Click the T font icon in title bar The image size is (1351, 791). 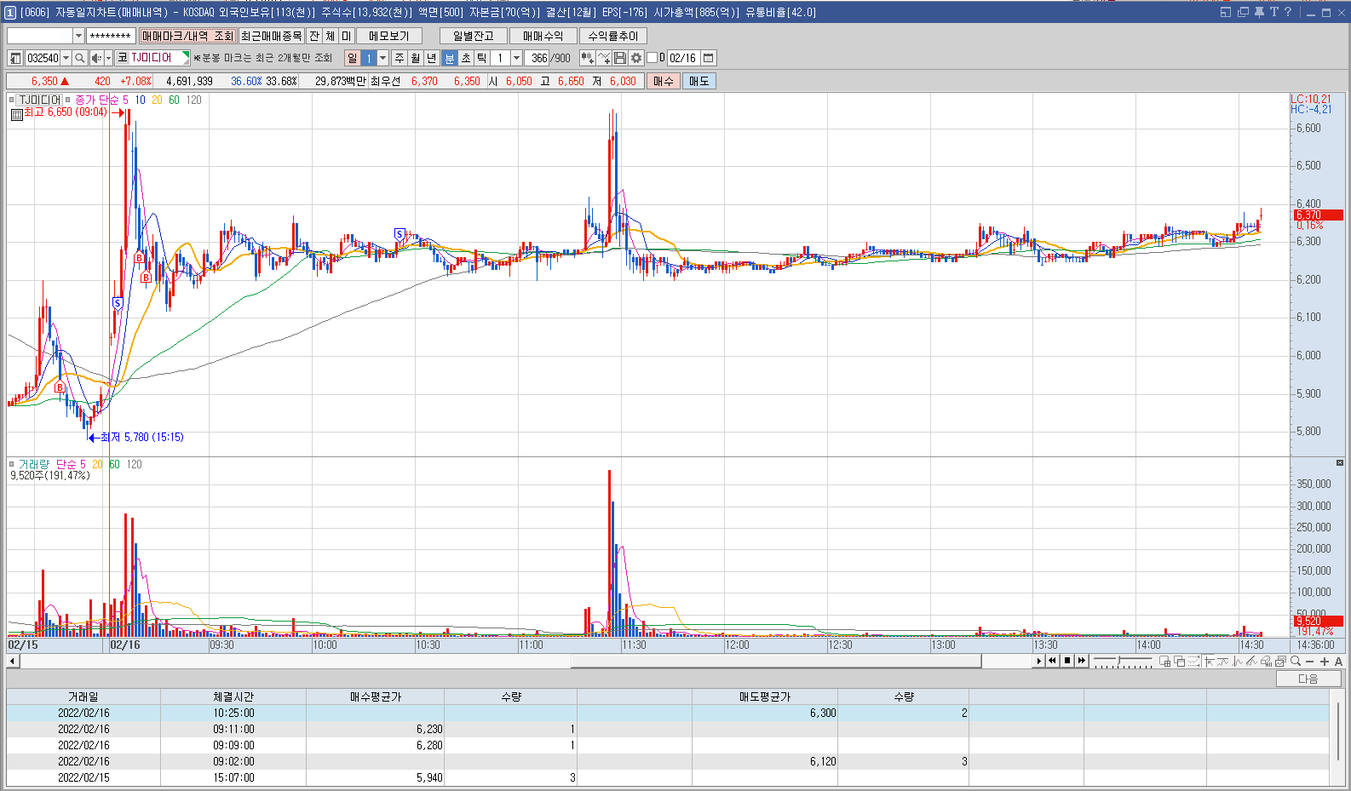tap(1274, 12)
